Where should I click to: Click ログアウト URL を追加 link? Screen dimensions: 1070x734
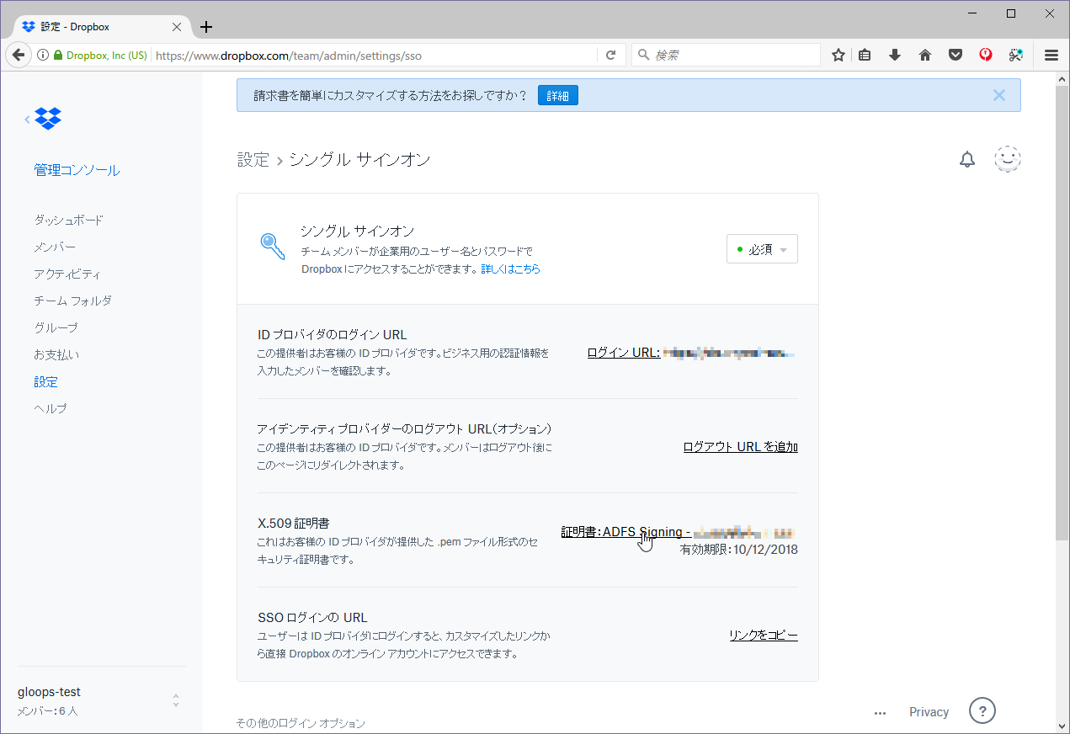(x=741, y=447)
